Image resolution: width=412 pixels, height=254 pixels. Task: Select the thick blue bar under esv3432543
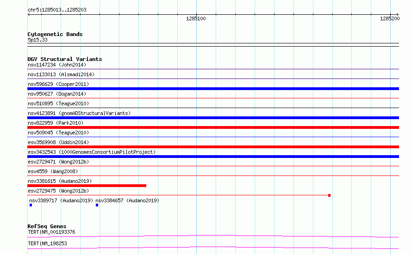coord(213,157)
